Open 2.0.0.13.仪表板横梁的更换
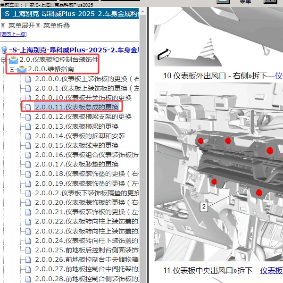 point(77,126)
